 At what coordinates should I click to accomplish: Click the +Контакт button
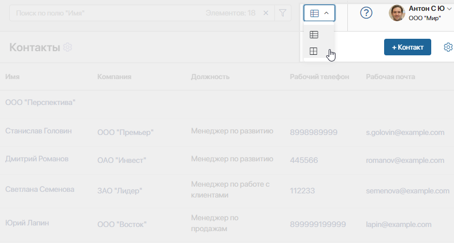point(407,47)
